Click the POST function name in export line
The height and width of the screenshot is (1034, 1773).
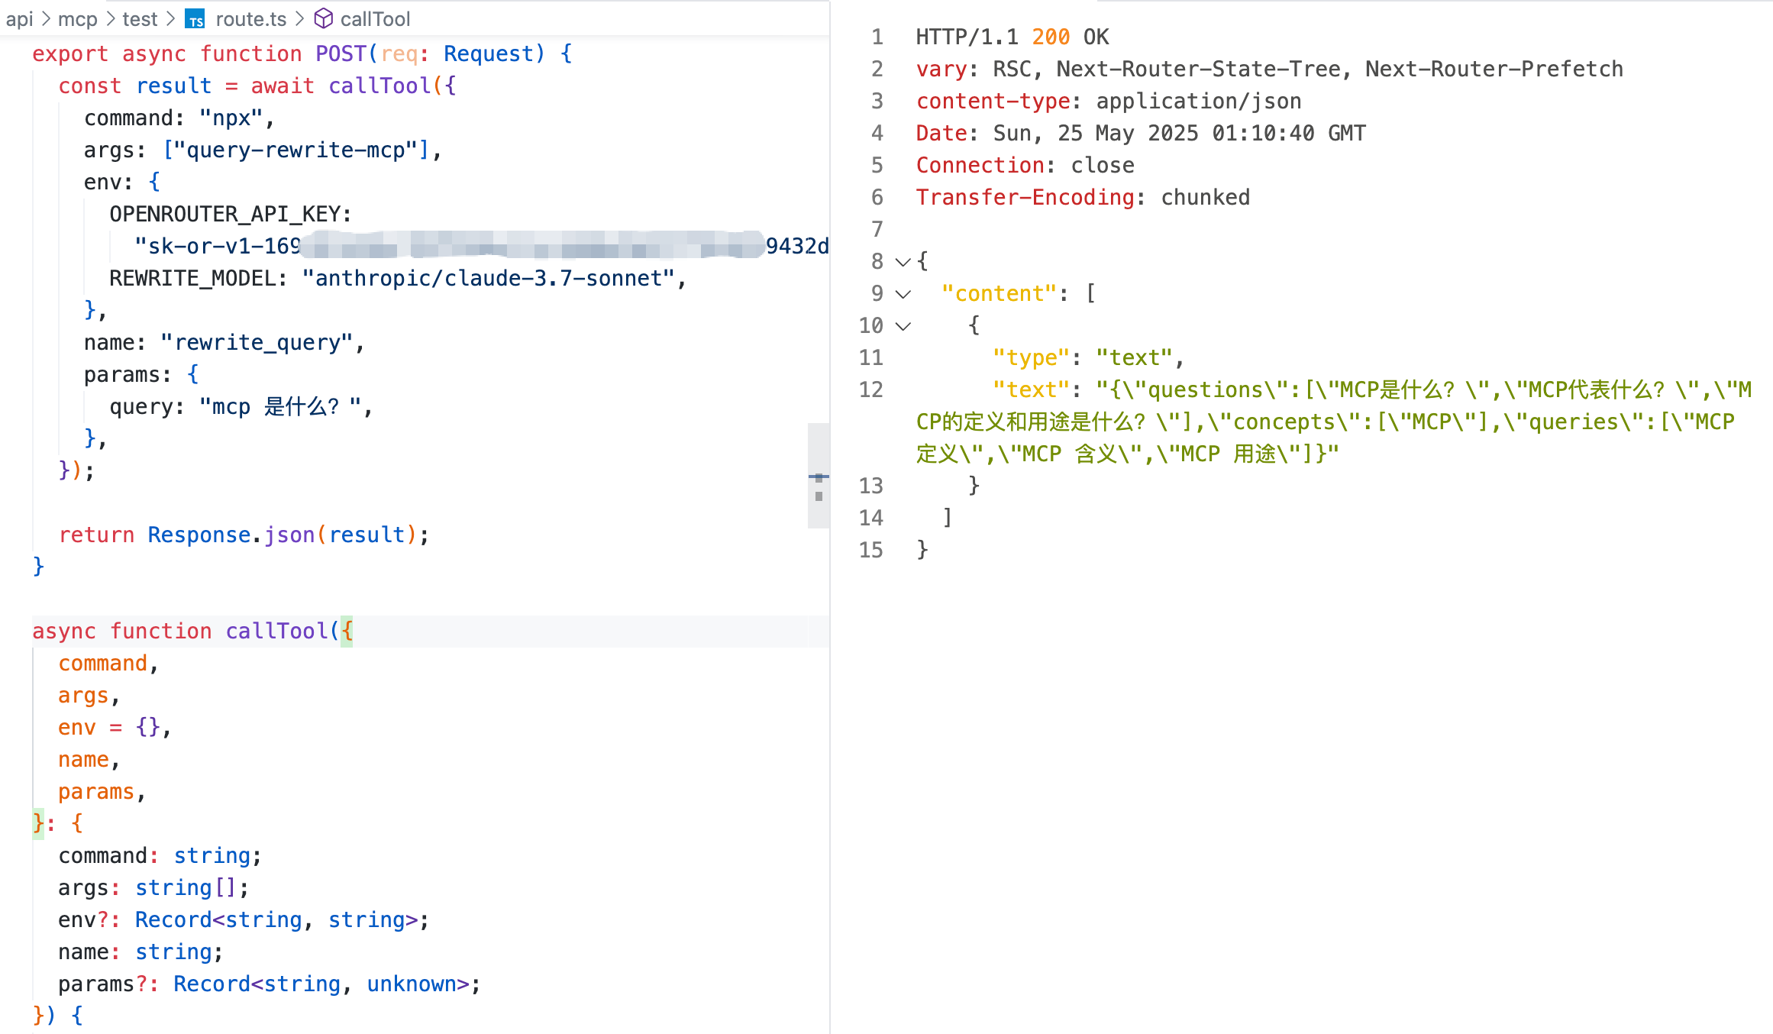pos(341,53)
